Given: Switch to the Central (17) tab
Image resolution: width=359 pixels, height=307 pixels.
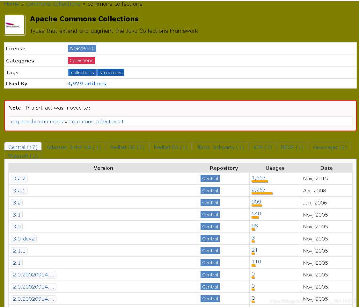Looking at the screenshot, I should coord(23,147).
